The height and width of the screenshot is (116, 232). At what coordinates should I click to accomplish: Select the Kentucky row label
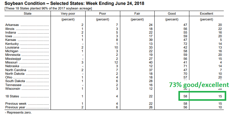[12, 44]
